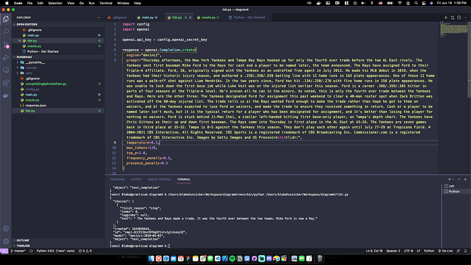This screenshot has width=471, height=265.
Task: Open the Accounts menu icon
Action: tap(6, 229)
